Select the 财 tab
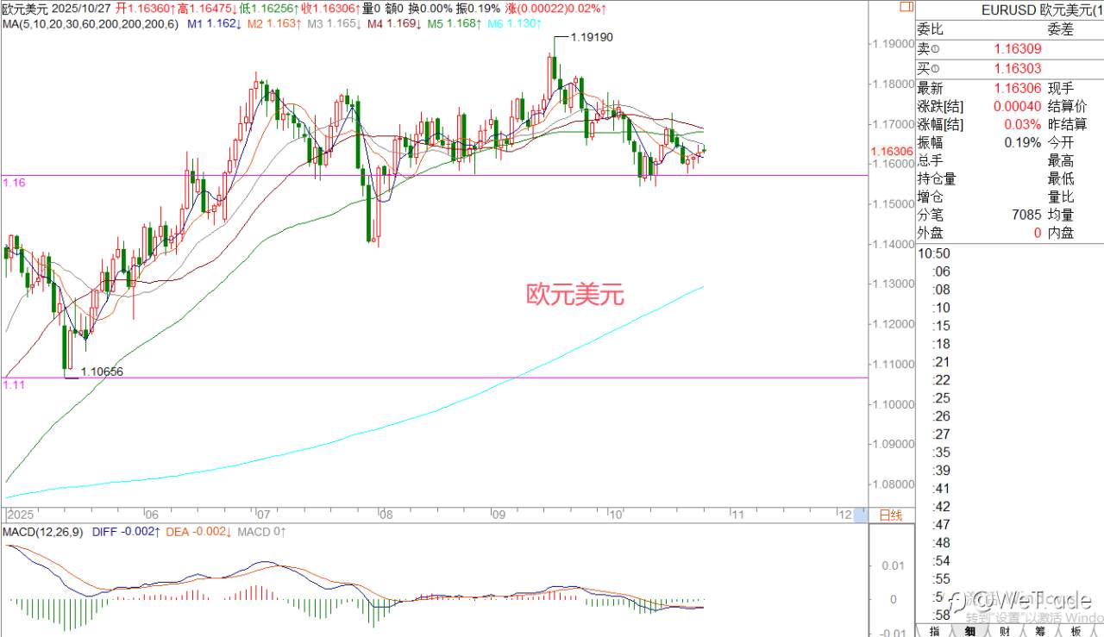 click(x=1005, y=630)
